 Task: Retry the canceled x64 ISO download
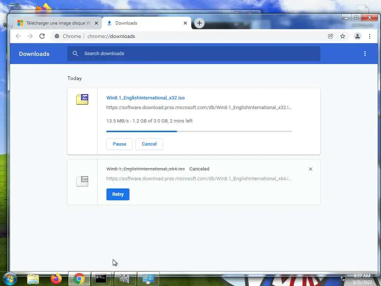click(x=118, y=194)
